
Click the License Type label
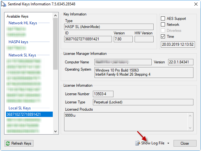point(75,102)
